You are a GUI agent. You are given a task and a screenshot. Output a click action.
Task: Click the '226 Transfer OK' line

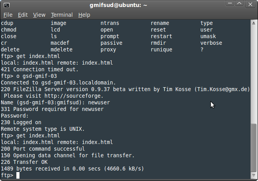pos(24,162)
